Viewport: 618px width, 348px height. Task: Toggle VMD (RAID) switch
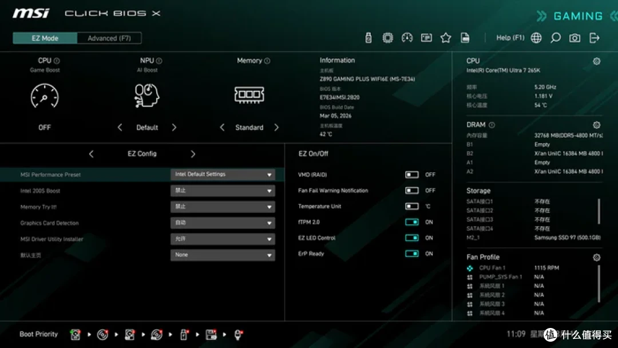(x=411, y=175)
